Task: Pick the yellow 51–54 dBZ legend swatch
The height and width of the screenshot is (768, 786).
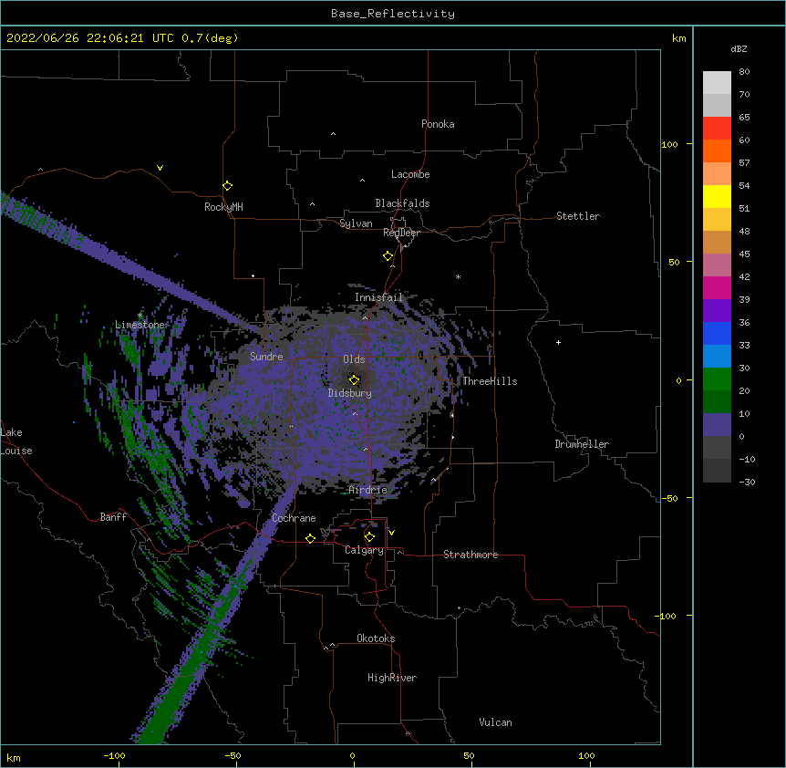Action: point(717,196)
